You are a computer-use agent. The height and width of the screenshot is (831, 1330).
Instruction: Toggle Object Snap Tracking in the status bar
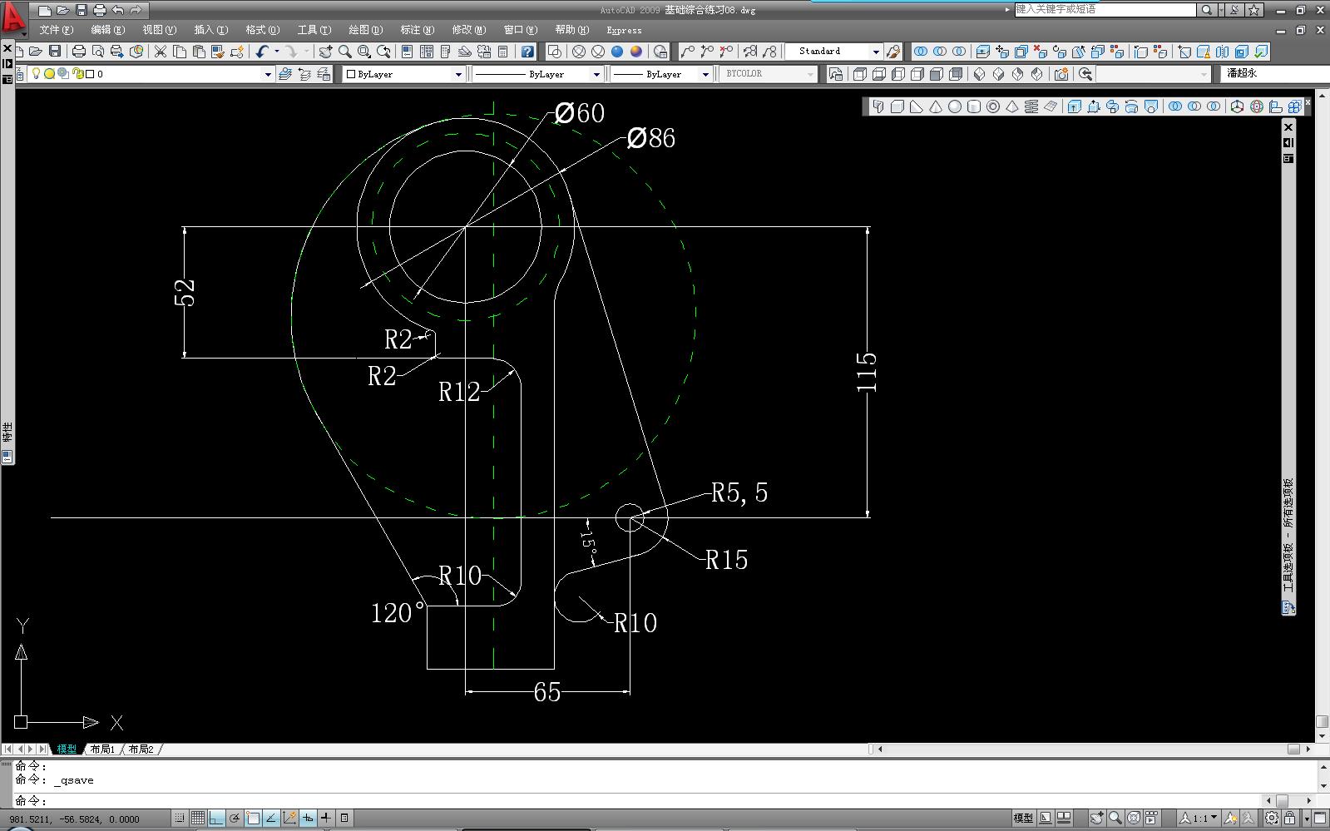click(271, 819)
